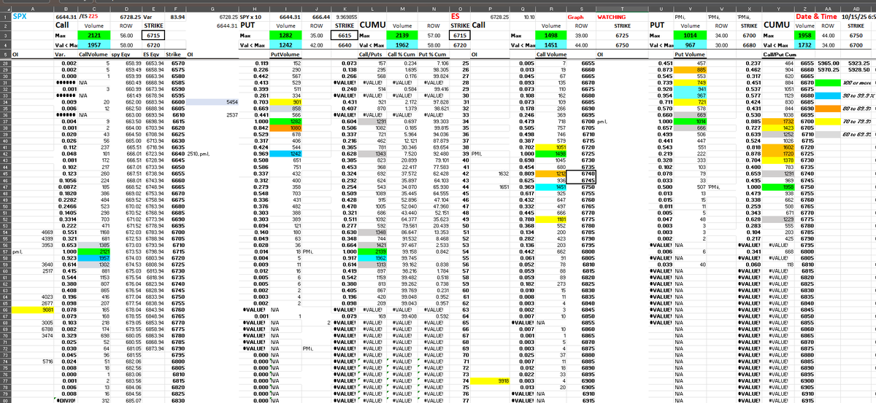Click green Max call volume 2121 in row 3
The image size is (876, 403).
(95, 34)
